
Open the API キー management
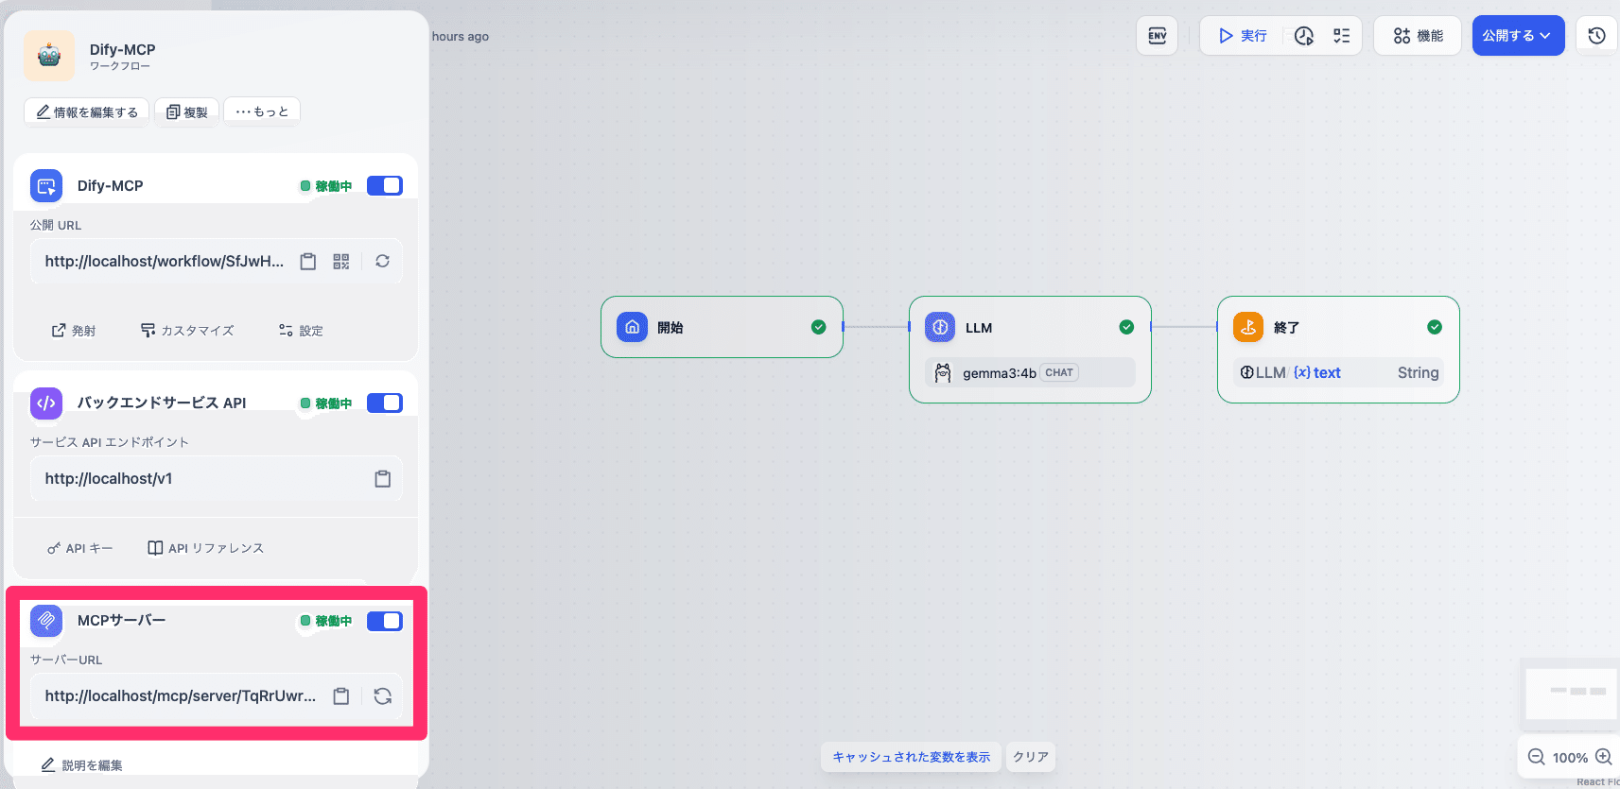pos(79,548)
